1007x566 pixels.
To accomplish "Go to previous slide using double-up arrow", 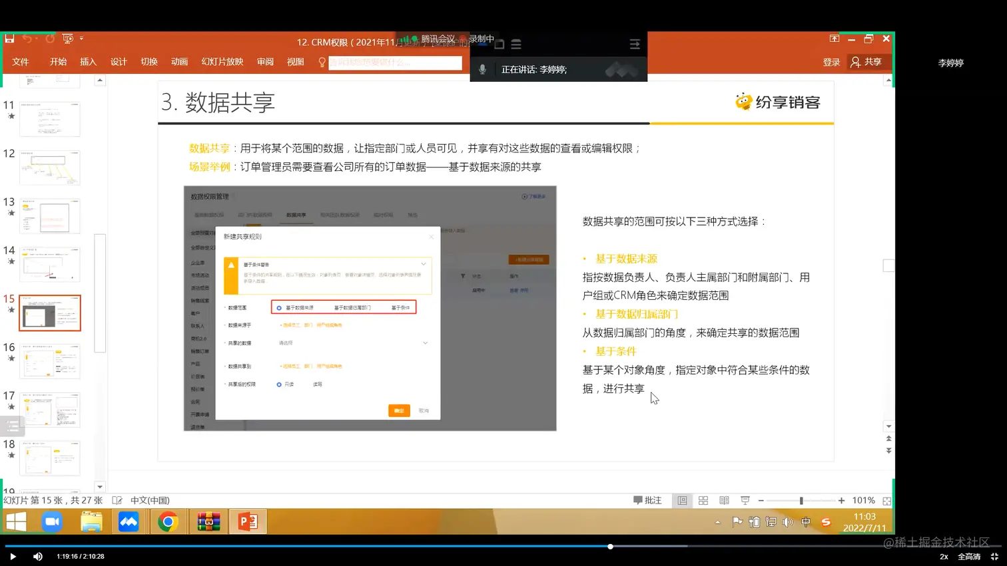I will [888, 438].
